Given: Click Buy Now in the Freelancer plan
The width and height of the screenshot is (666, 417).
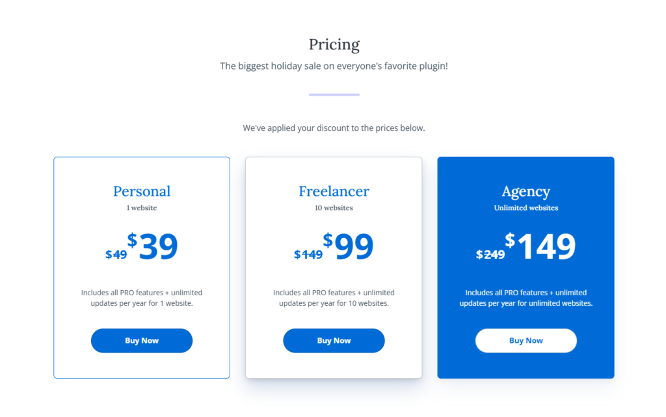Looking at the screenshot, I should point(334,341).
